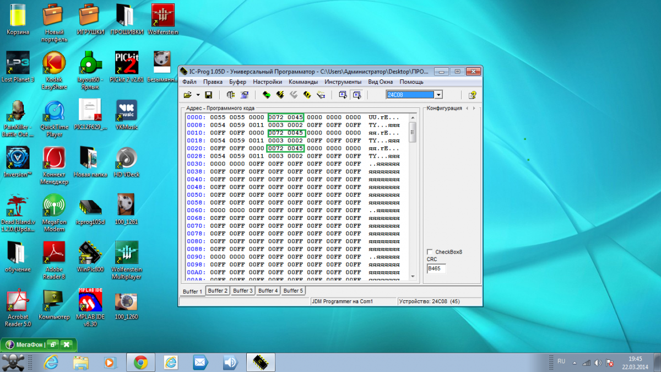Image resolution: width=661 pixels, height=372 pixels.
Task: Click the left arrow next to Конфигурация
Action: 467,108
